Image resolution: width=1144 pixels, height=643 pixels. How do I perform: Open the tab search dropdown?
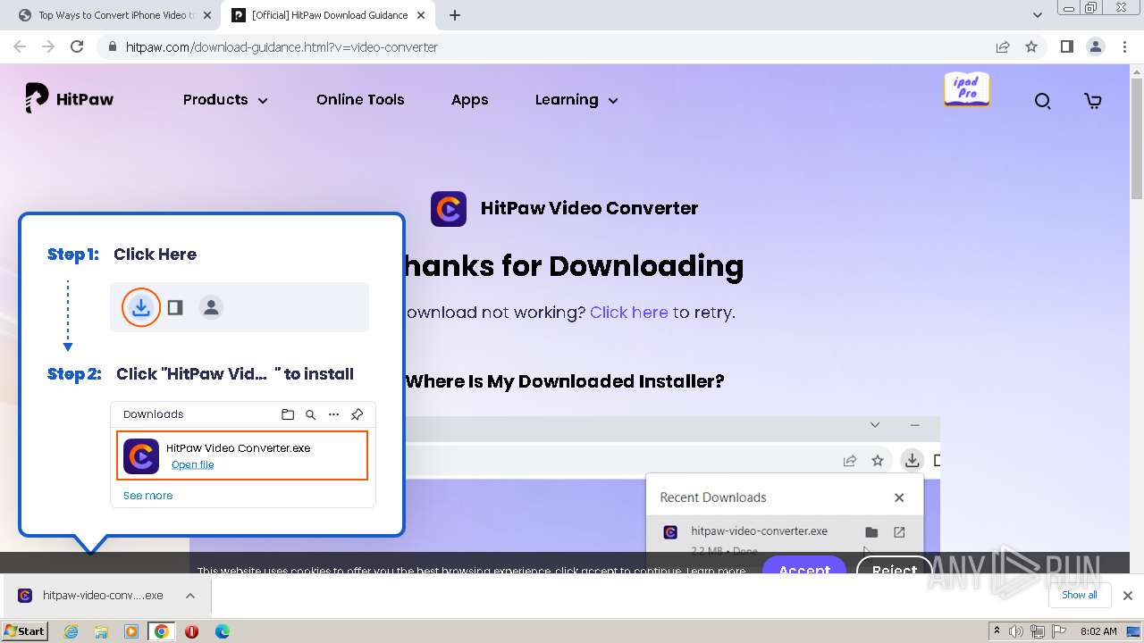[1037, 15]
